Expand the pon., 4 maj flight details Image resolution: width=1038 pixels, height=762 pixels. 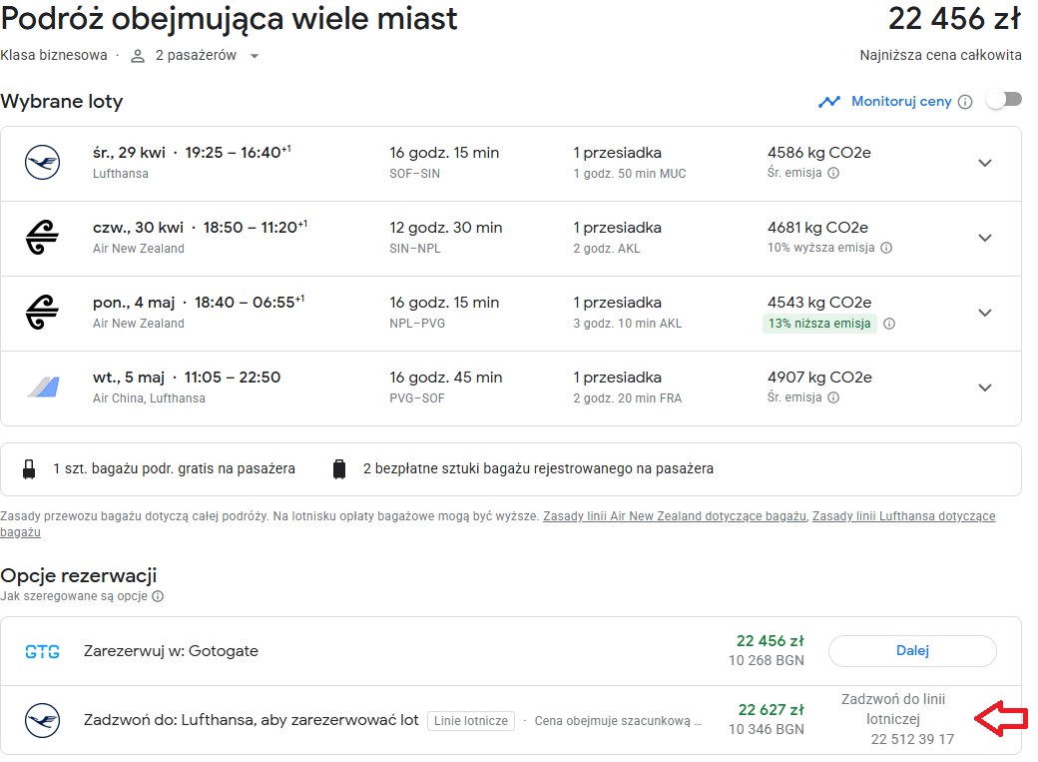985,313
